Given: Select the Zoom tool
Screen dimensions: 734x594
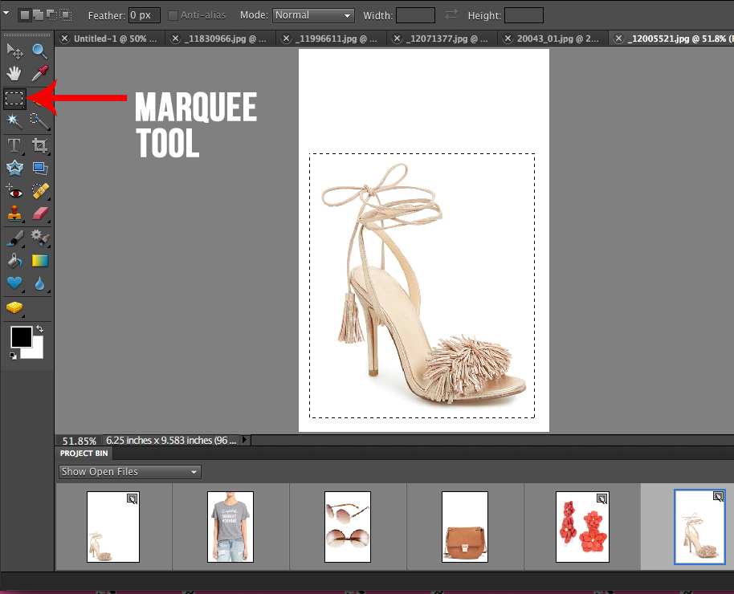Looking at the screenshot, I should point(39,51).
